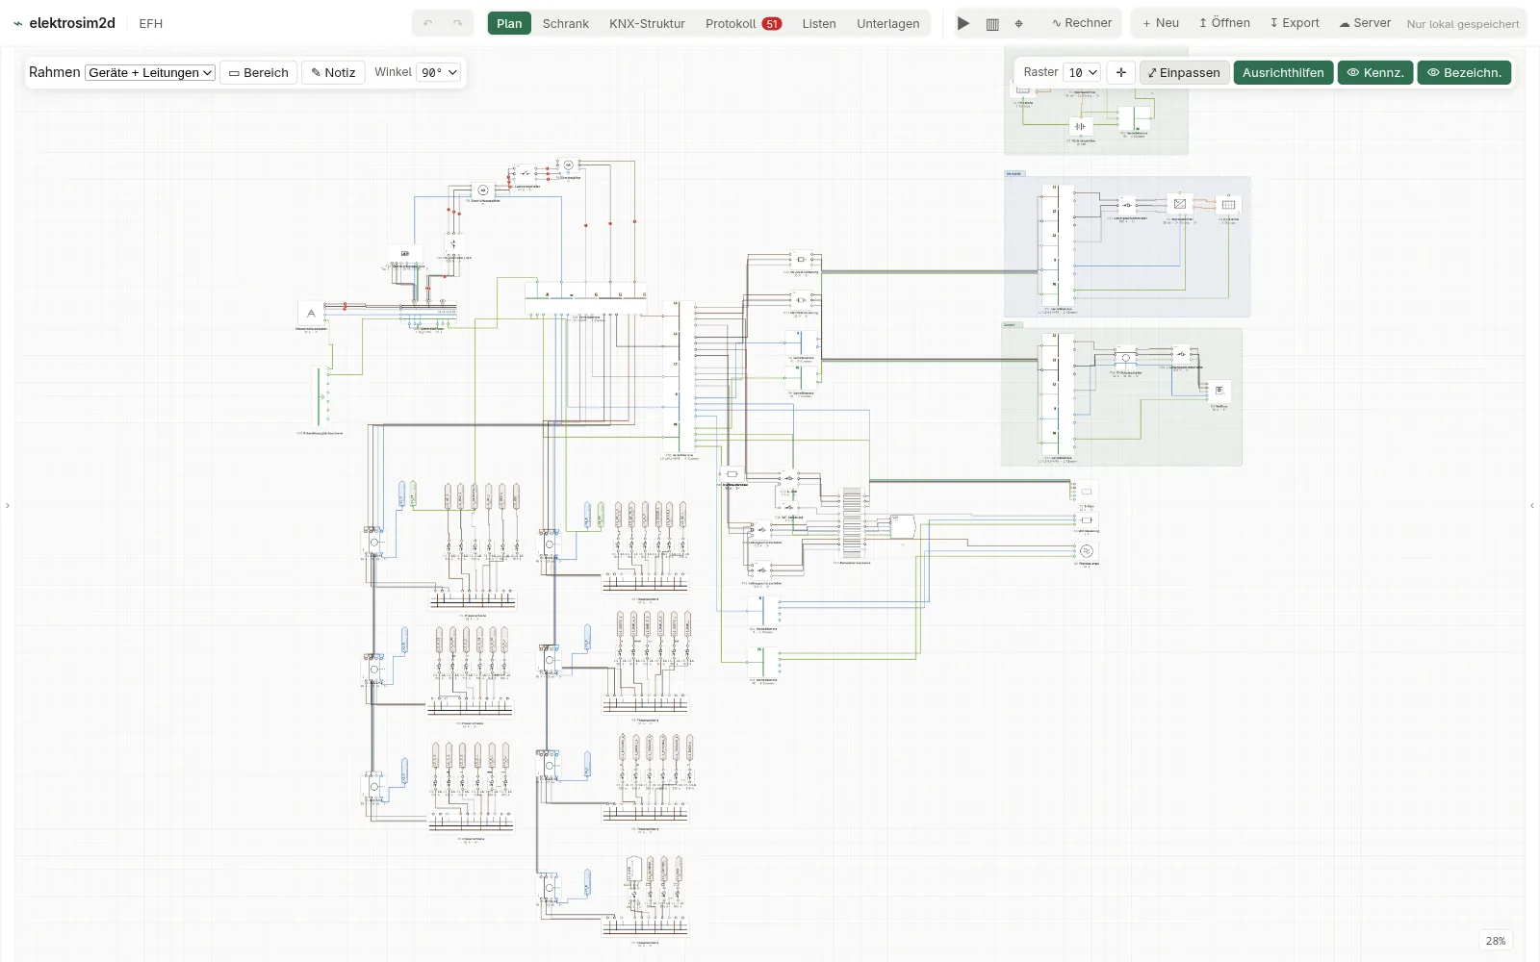Screen dimensions: 1540x962
Task: Create a new project with Neu
Action: pyautogui.click(x=1161, y=23)
